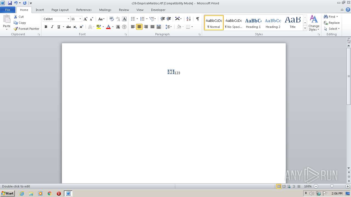Click the Increase Indent icon

point(169,19)
